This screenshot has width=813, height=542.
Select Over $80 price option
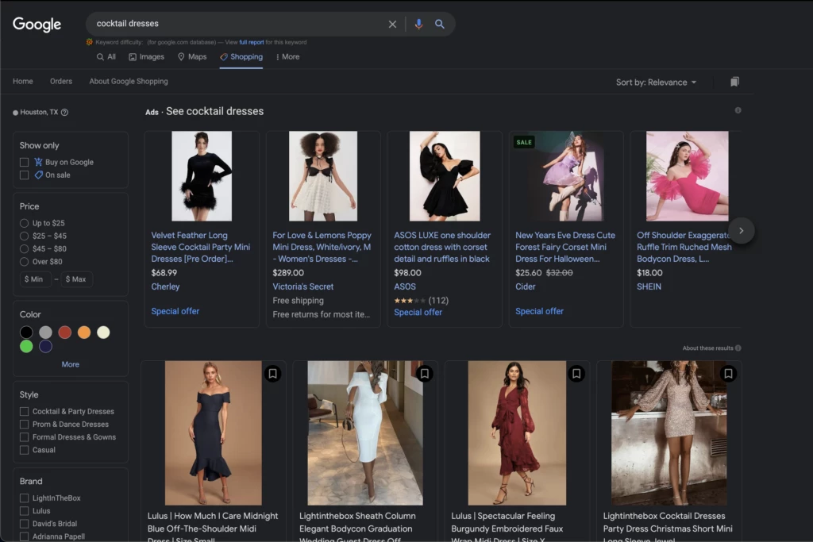pyautogui.click(x=24, y=262)
